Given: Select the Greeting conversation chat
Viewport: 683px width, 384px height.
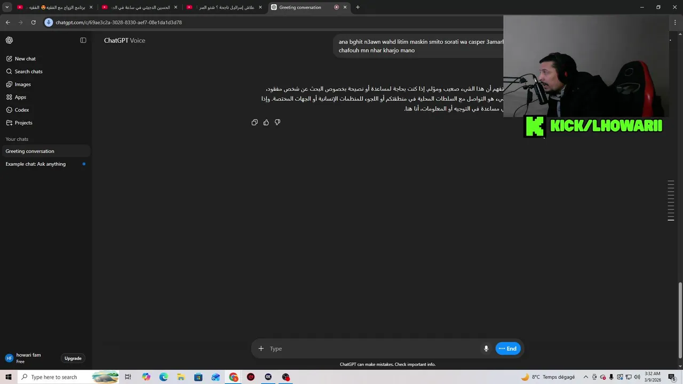Looking at the screenshot, I should click(45, 151).
